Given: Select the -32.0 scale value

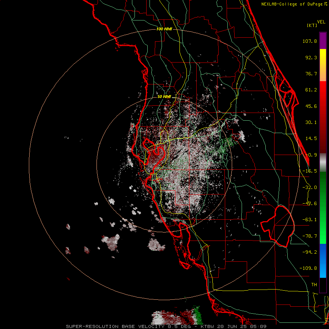Looking at the screenshot, I should point(310,188).
